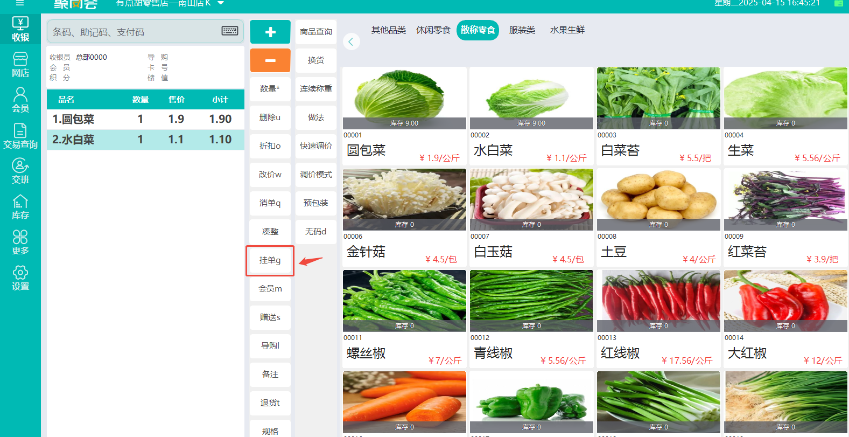Expand the store name dropdown arrow
The width and height of the screenshot is (849, 437).
pyautogui.click(x=221, y=3)
